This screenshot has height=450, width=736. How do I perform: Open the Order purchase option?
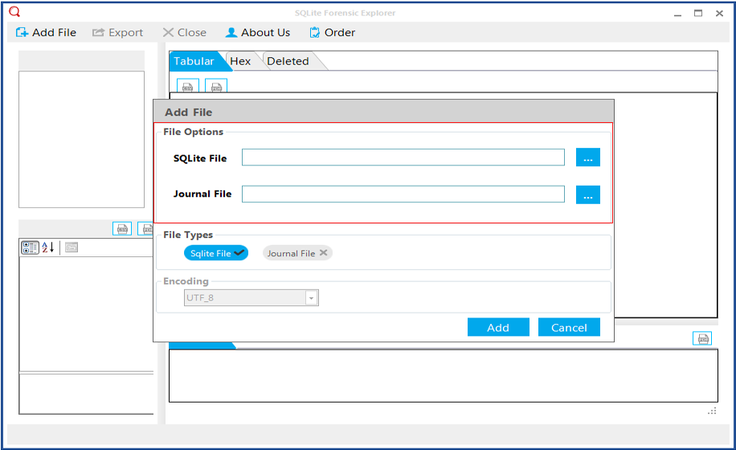[332, 32]
